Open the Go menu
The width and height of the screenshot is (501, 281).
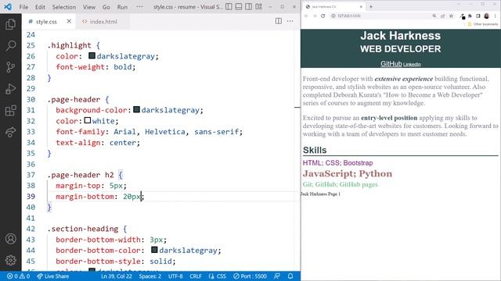tap(106, 7)
